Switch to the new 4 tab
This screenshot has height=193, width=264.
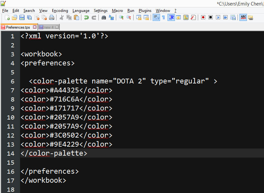pyautogui.click(x=49, y=27)
